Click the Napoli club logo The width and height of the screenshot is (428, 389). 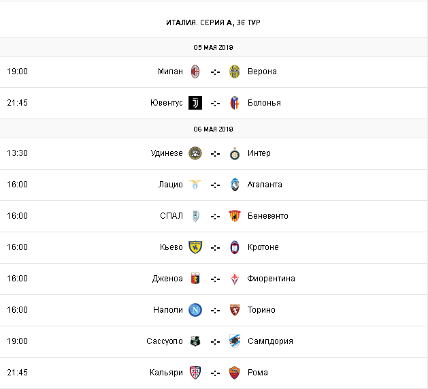tap(195, 310)
